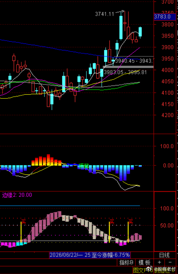Zoom out chart with the minus button
Screen dimensions: 178x274
tap(170, 262)
